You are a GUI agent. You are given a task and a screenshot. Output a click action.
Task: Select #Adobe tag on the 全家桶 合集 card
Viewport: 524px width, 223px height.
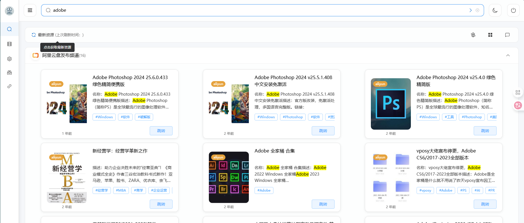264,190
